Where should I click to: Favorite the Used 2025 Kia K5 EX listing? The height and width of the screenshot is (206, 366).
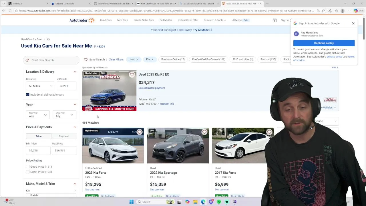click(132, 75)
